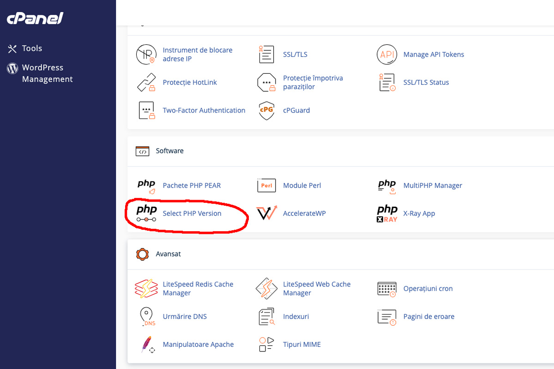Click the PHP PEAR packages icon
This screenshot has height=369, width=554.
[x=146, y=186]
